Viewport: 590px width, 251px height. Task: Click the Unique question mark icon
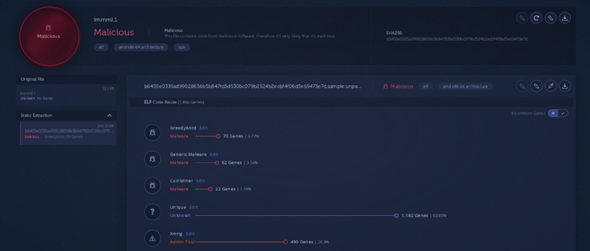[152, 211]
